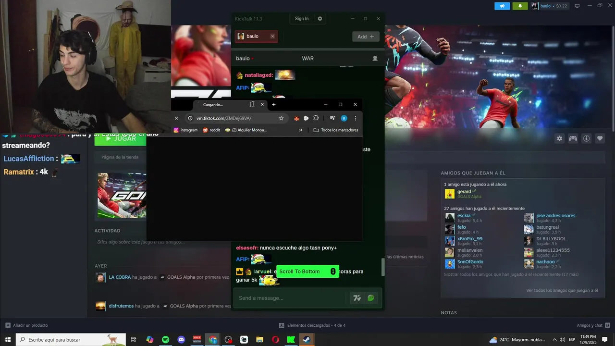
Task: Open red fox mask extension icon in Chrome
Action: [x=296, y=118]
